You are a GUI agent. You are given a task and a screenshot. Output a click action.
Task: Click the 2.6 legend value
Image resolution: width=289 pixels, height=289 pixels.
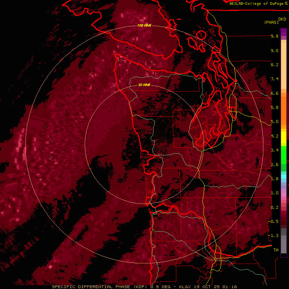275,165
